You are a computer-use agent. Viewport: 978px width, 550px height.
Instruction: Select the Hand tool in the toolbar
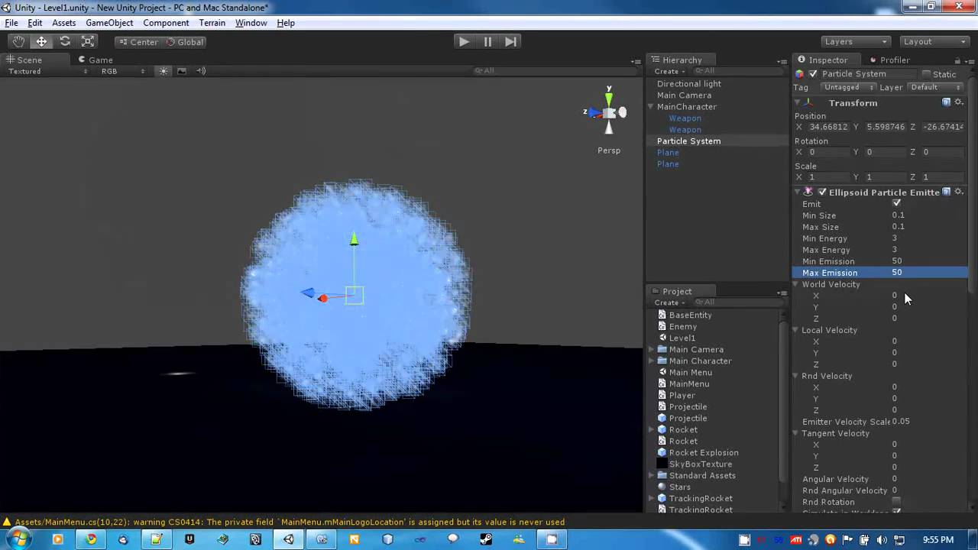click(x=18, y=42)
